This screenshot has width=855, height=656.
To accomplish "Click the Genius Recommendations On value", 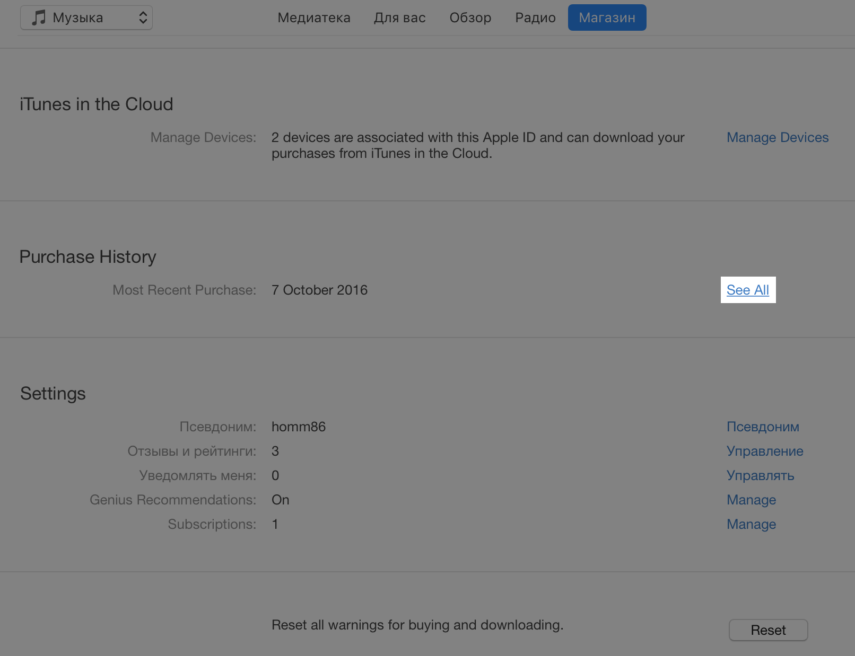I will tap(281, 500).
